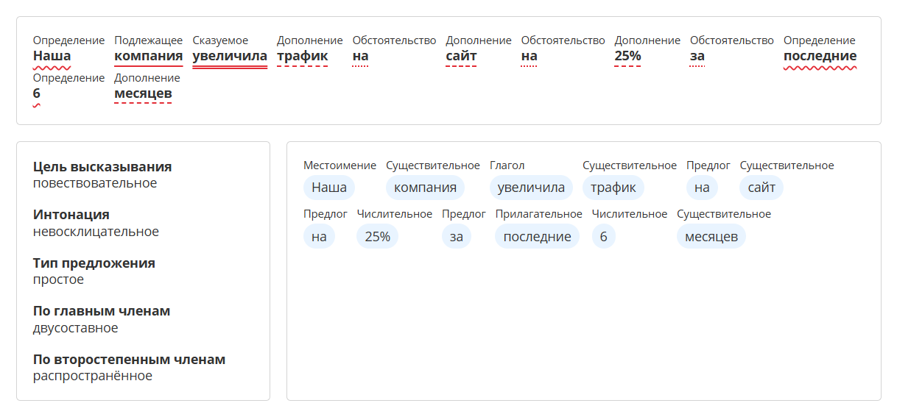The width and height of the screenshot is (897, 417).
Task: Select the dashed-underlined word 'сайт'
Action: 461,56
